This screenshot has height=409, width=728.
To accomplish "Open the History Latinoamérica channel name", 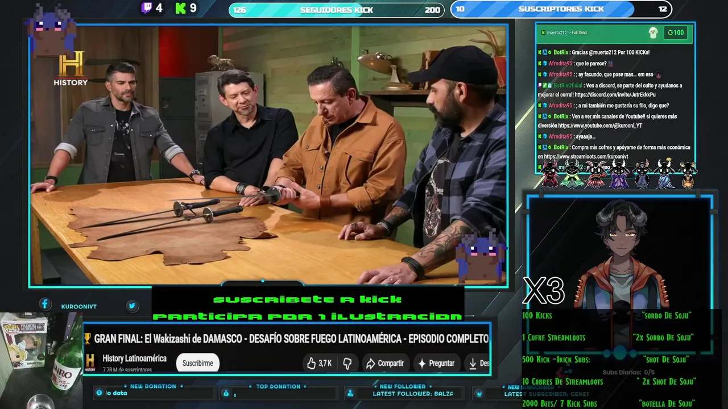I will pyautogui.click(x=135, y=358).
